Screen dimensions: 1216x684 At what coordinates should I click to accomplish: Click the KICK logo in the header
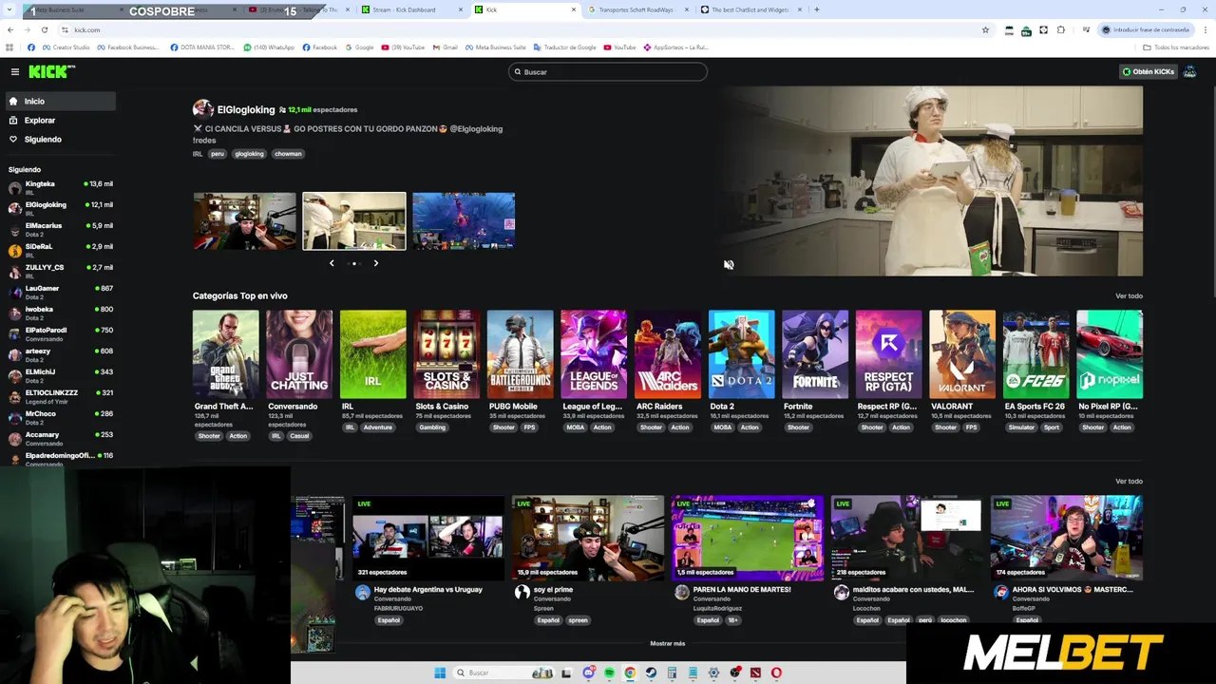coord(51,71)
